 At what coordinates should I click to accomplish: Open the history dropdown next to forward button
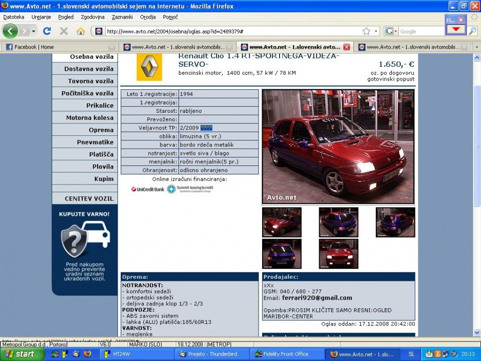tap(34, 31)
